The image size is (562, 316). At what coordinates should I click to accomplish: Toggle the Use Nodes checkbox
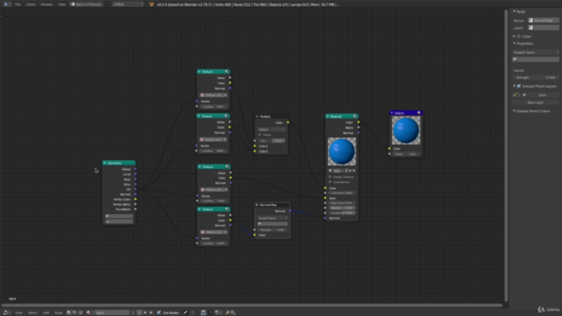(159, 312)
